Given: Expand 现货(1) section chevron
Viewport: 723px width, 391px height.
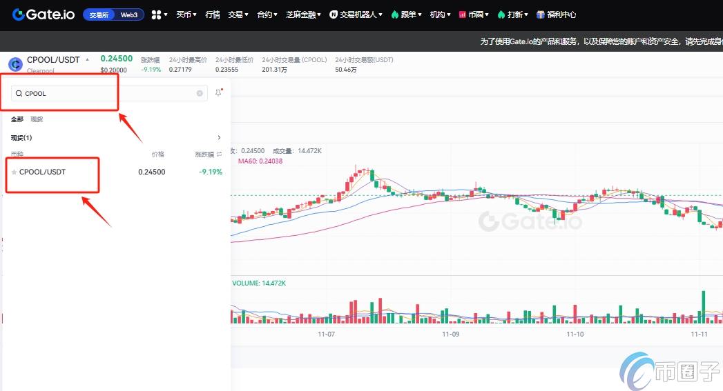Looking at the screenshot, I should [x=219, y=137].
